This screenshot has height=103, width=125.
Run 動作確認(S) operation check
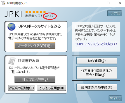click(x=97, y=61)
